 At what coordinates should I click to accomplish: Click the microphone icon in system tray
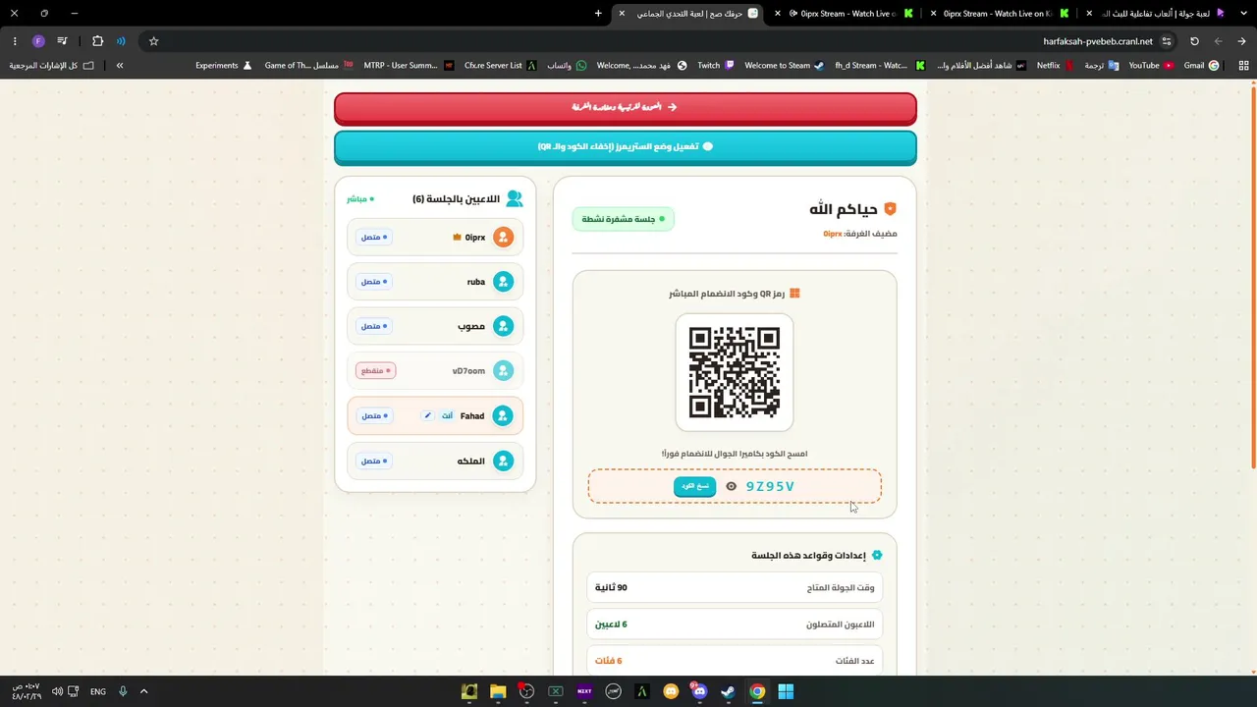pyautogui.click(x=123, y=691)
